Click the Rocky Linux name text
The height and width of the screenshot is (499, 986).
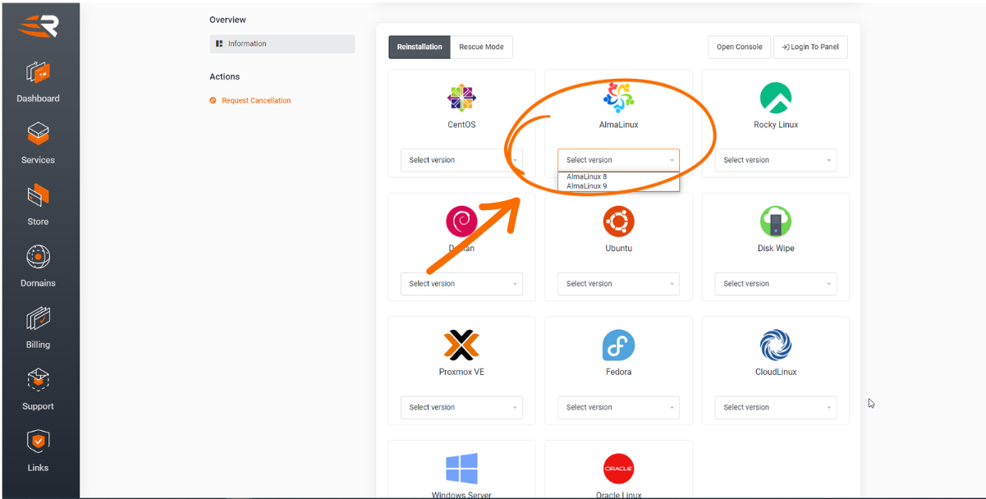tap(776, 125)
